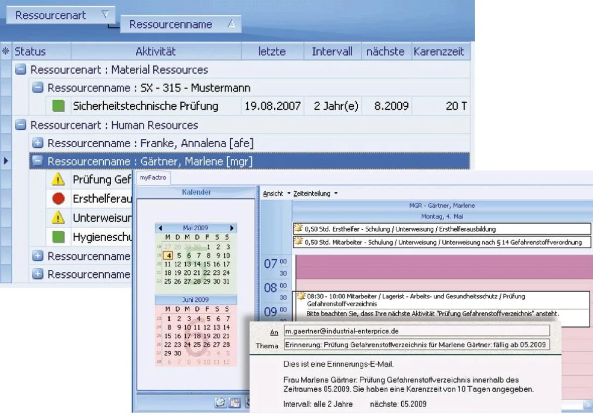Collapse the Material Ressources group
Screen dimensions: 593x416
click(20, 70)
